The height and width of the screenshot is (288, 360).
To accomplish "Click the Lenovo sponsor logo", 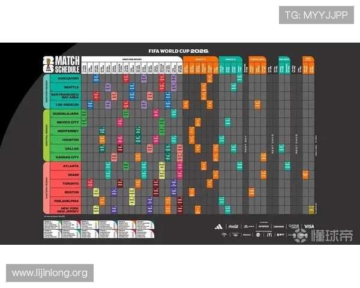I will [x=278, y=226].
